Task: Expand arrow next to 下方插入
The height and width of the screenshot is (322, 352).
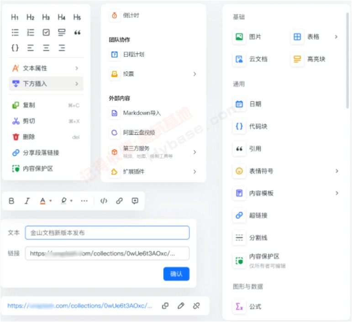Action: coord(77,84)
